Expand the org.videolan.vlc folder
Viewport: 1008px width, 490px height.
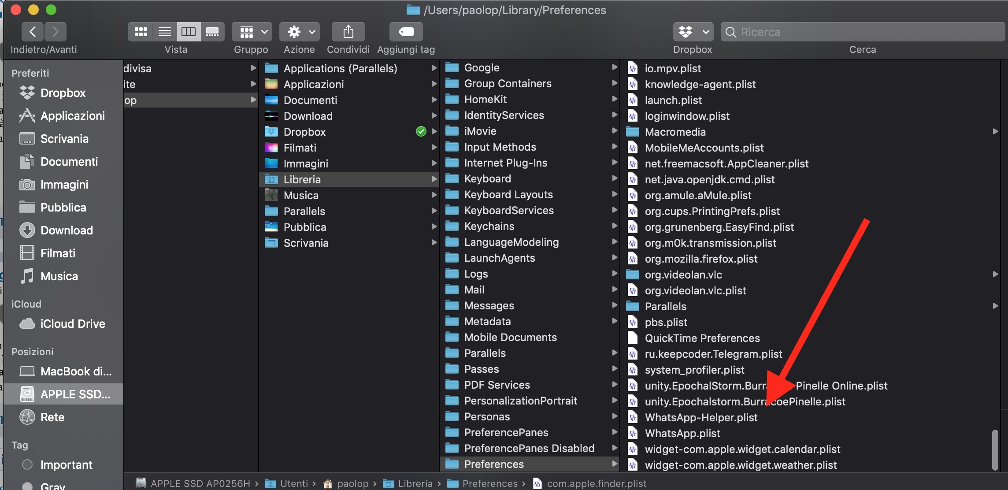[995, 275]
